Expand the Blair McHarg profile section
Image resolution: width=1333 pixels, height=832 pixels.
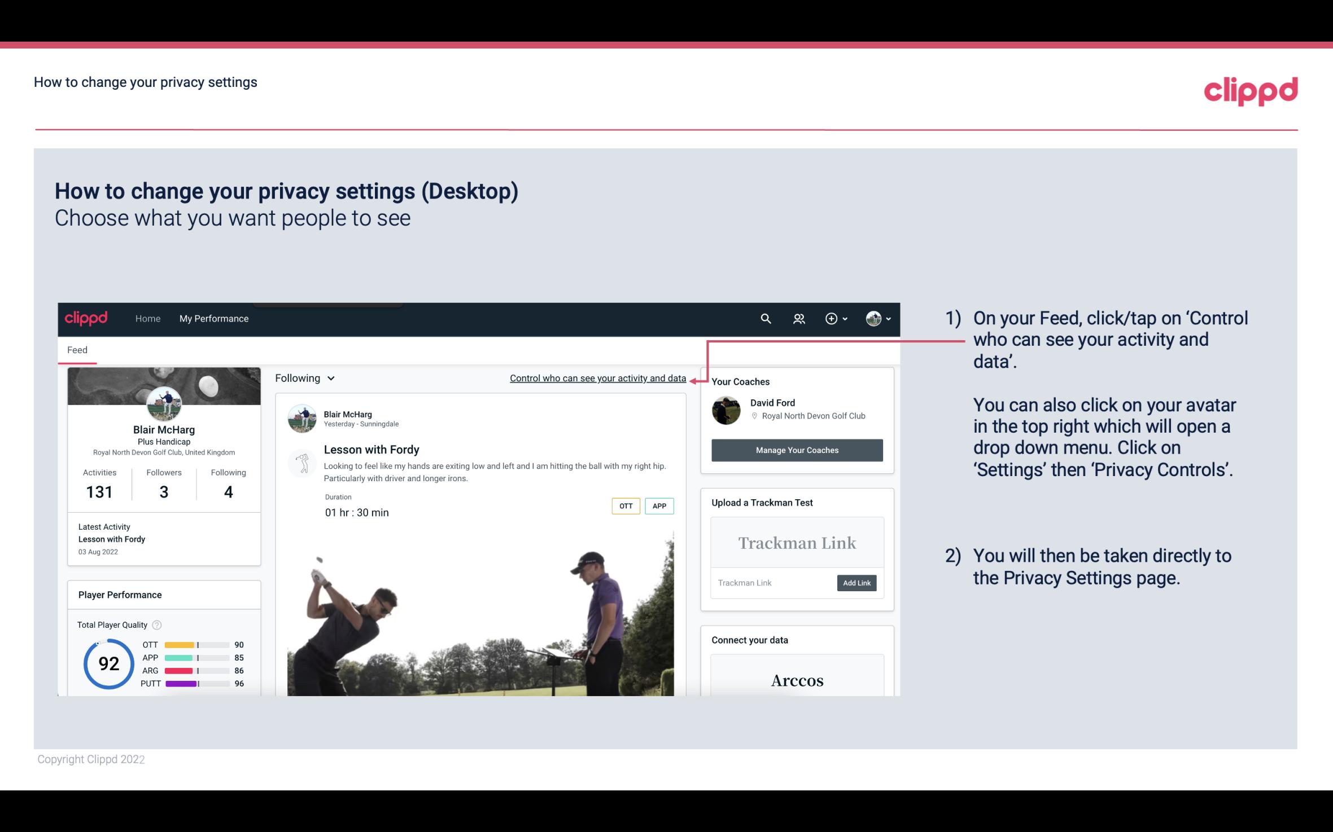163,429
